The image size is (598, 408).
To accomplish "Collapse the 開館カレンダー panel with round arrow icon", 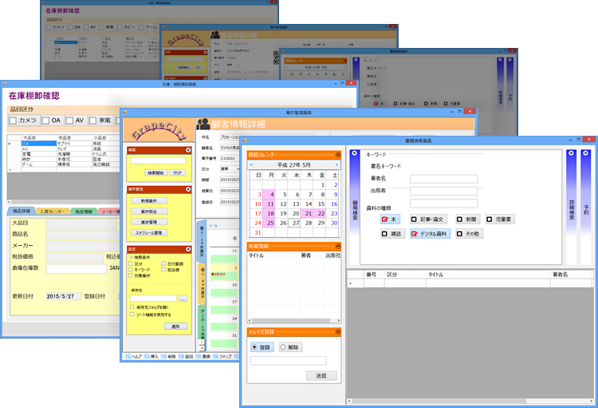I will [x=338, y=155].
